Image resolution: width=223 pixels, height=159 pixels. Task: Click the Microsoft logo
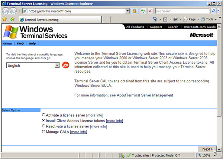pos(201,35)
